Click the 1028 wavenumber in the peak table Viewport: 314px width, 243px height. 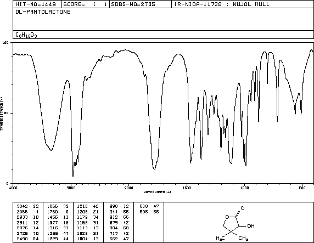coord(82,233)
